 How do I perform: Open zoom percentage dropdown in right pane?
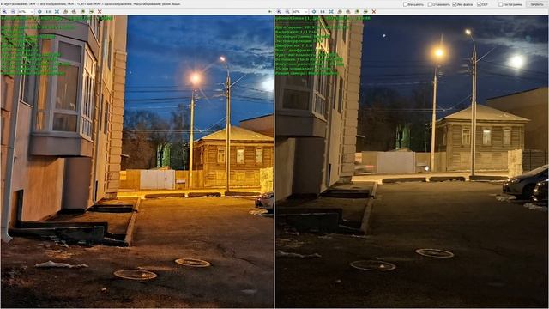306,11
